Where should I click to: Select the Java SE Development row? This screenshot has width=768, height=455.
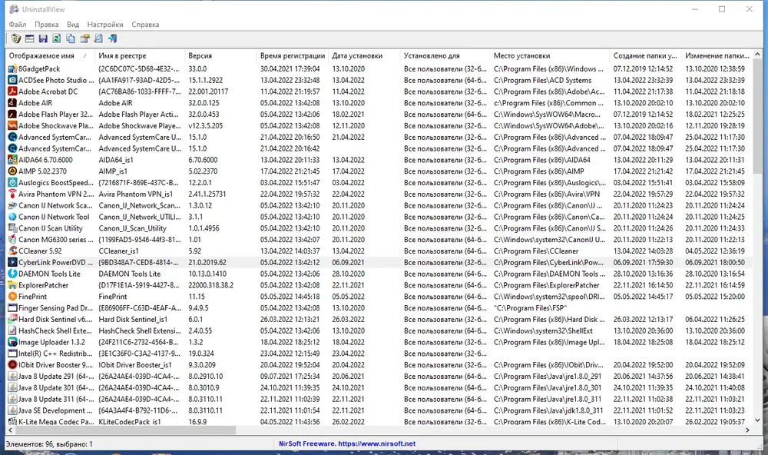tap(379, 410)
